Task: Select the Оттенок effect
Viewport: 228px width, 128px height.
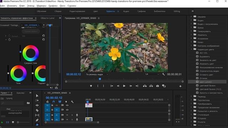Action: [203, 78]
